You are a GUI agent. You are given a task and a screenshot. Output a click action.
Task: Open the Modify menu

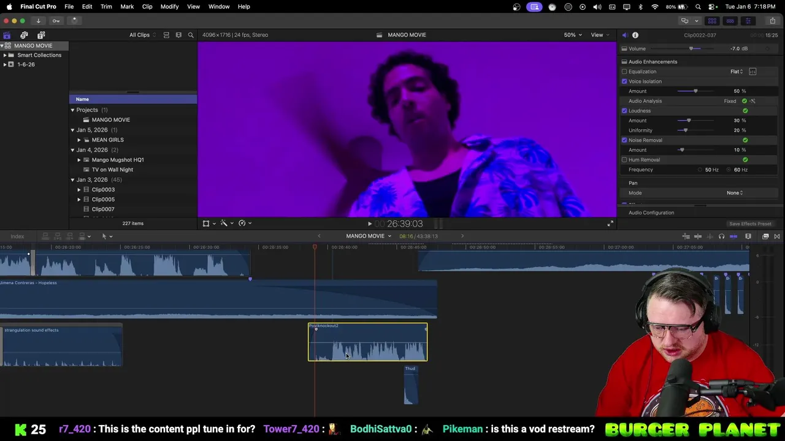tap(169, 7)
